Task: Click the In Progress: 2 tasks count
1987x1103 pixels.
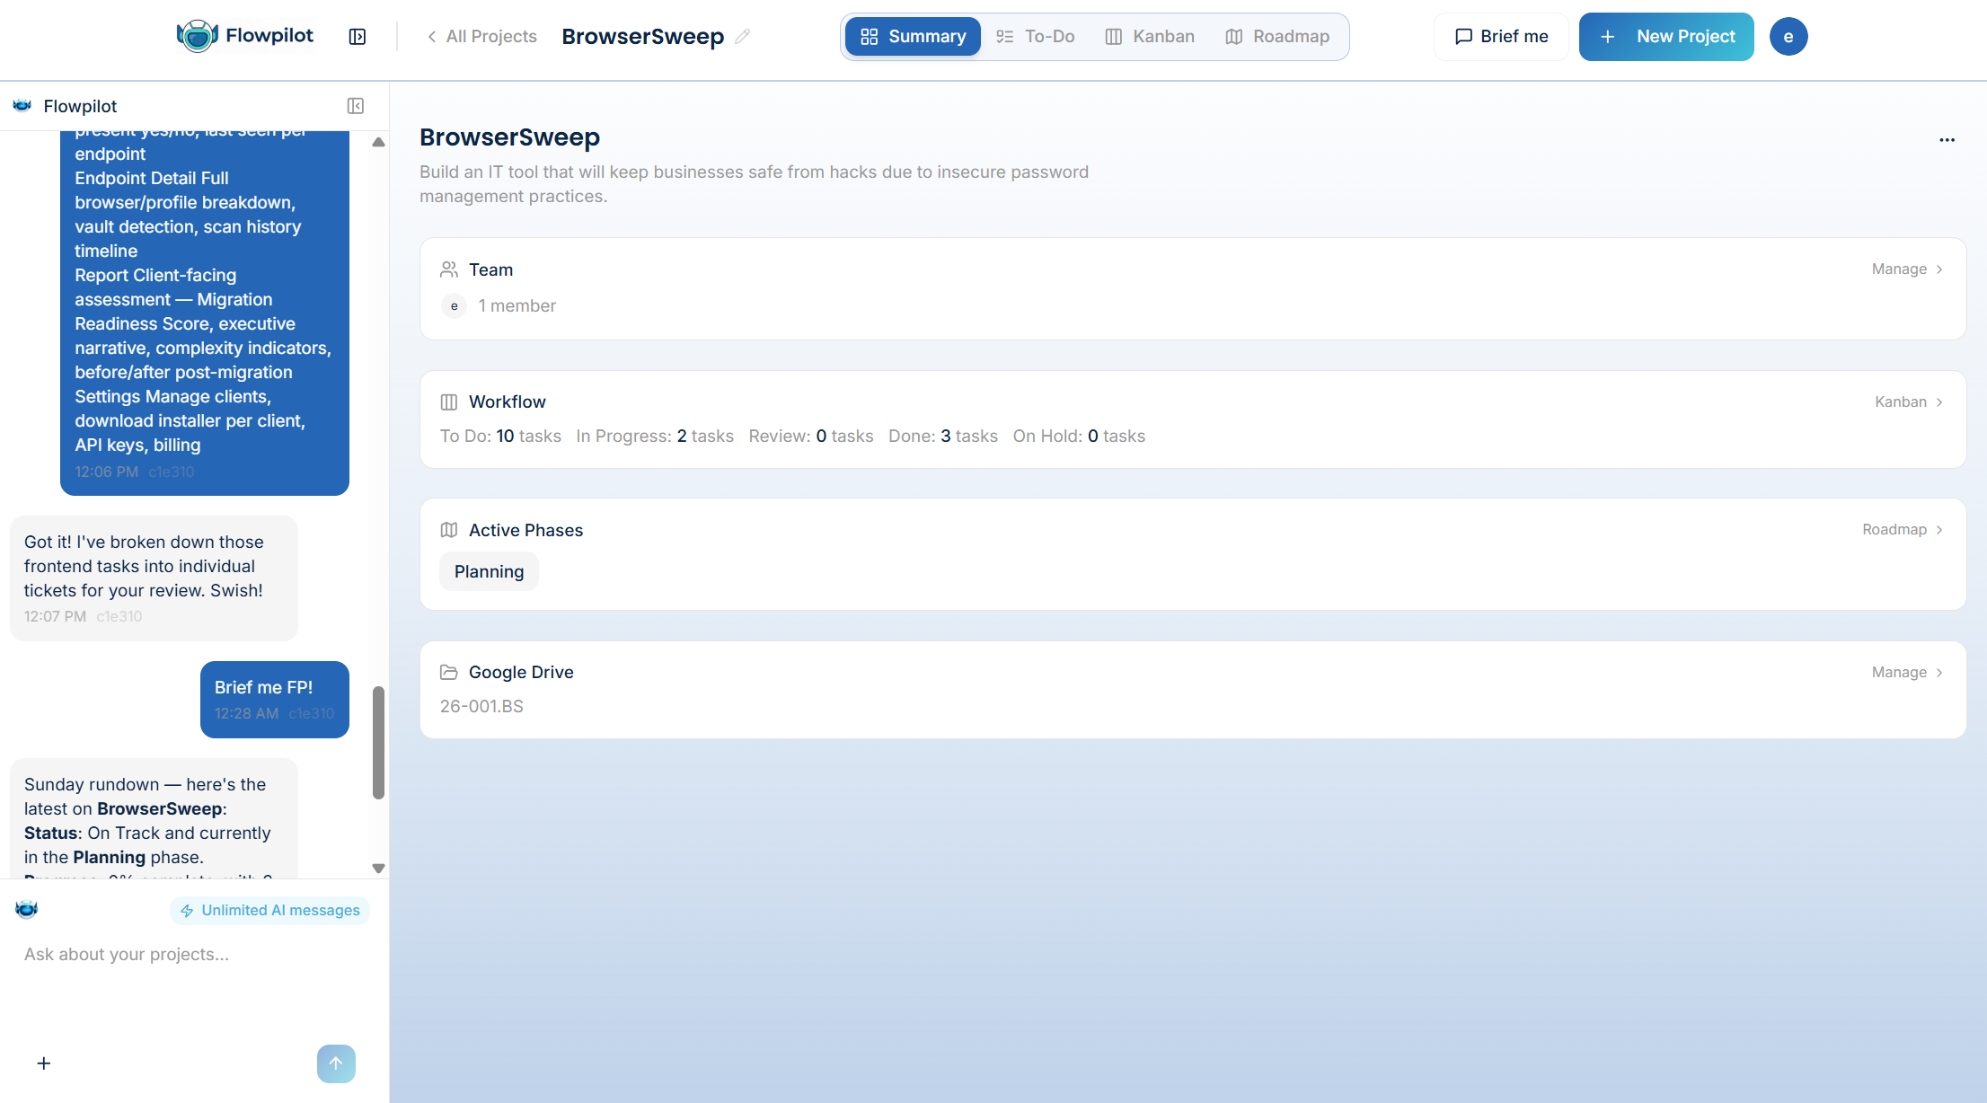Action: click(655, 437)
